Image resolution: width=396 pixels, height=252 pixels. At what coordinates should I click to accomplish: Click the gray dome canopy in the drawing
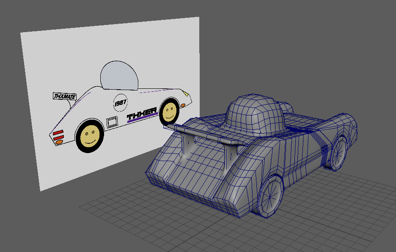coord(119,75)
